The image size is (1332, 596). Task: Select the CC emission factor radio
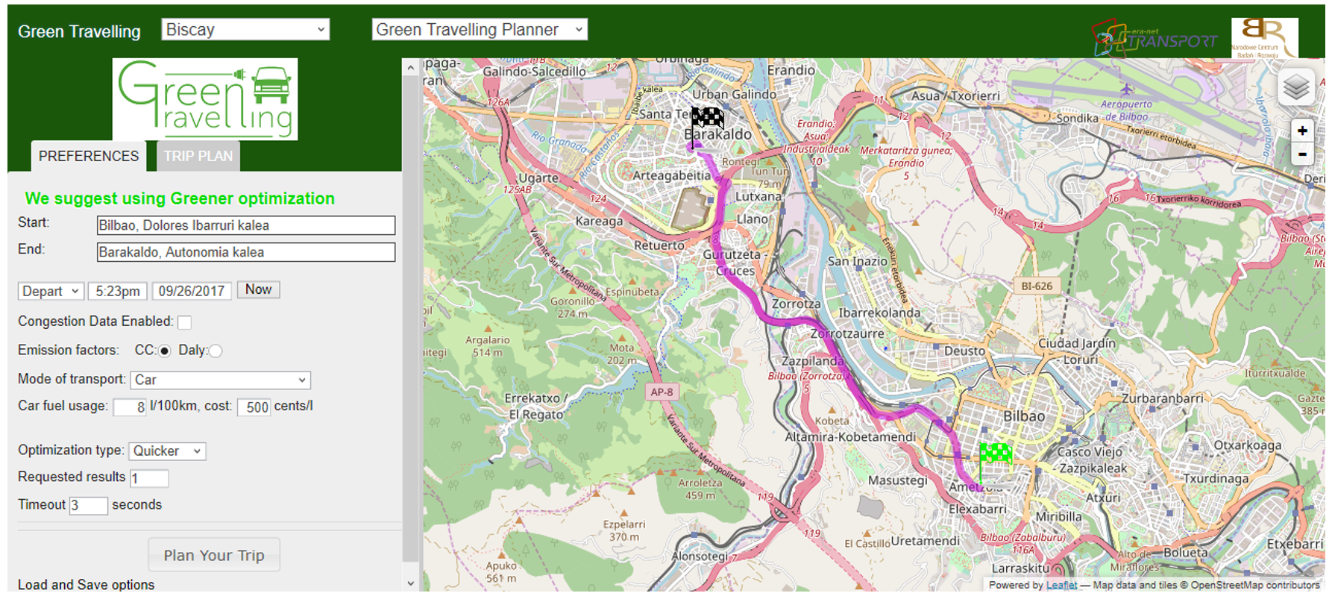(x=164, y=351)
